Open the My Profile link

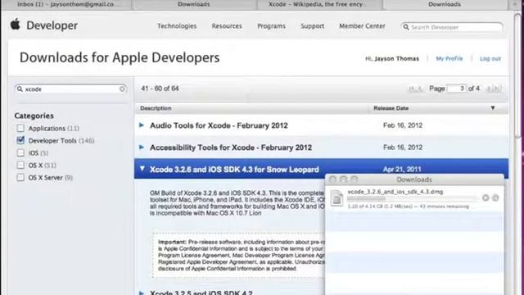tap(449, 58)
